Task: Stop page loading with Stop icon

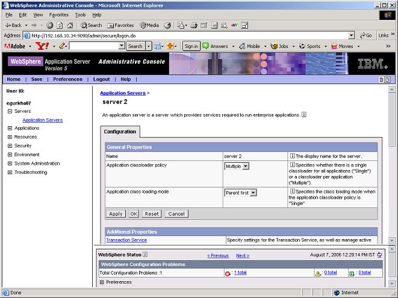Action: point(50,25)
